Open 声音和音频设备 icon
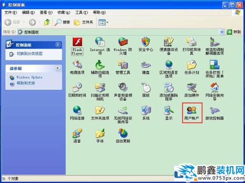The width and height of the screenshot is (245, 183). [123, 92]
